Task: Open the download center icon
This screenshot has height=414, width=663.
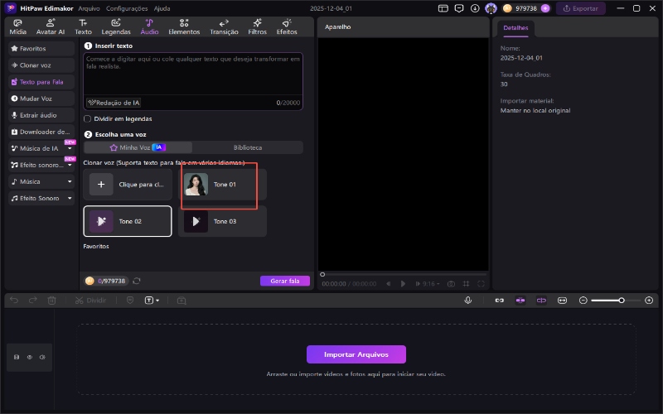Action: click(x=475, y=8)
